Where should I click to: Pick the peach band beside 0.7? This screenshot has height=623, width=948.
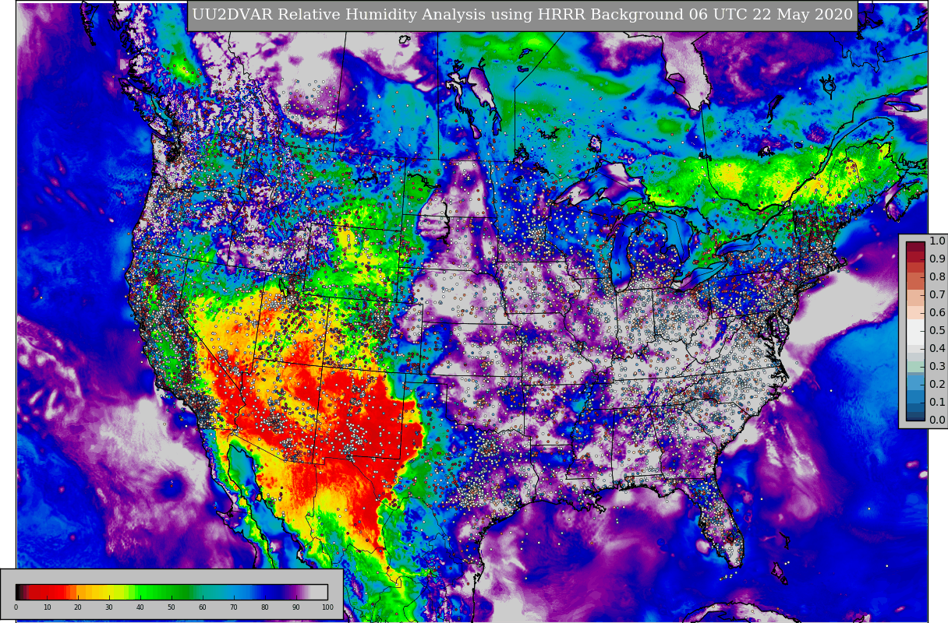click(915, 297)
